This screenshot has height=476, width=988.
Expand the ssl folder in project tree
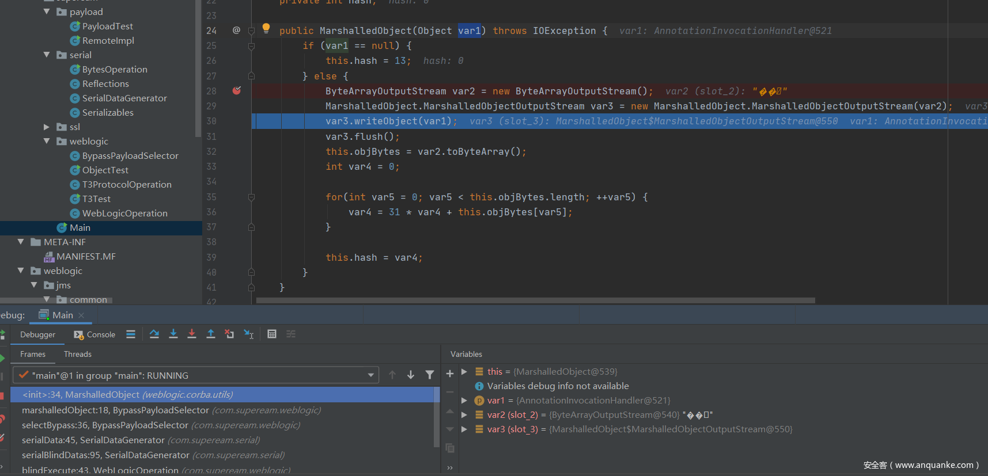click(x=47, y=127)
